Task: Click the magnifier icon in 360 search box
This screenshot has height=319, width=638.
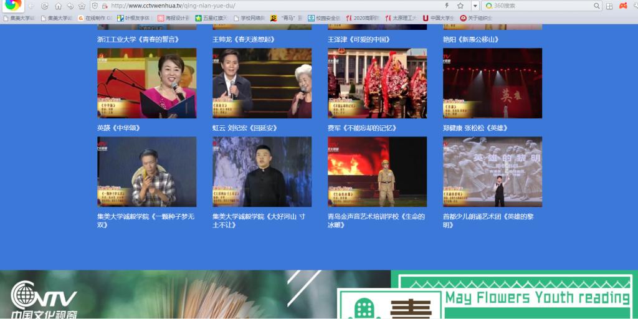Action: (596, 6)
